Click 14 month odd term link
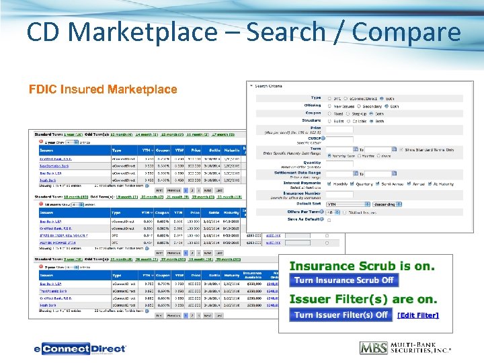The height and width of the screenshot is (363, 484). click(x=147, y=134)
